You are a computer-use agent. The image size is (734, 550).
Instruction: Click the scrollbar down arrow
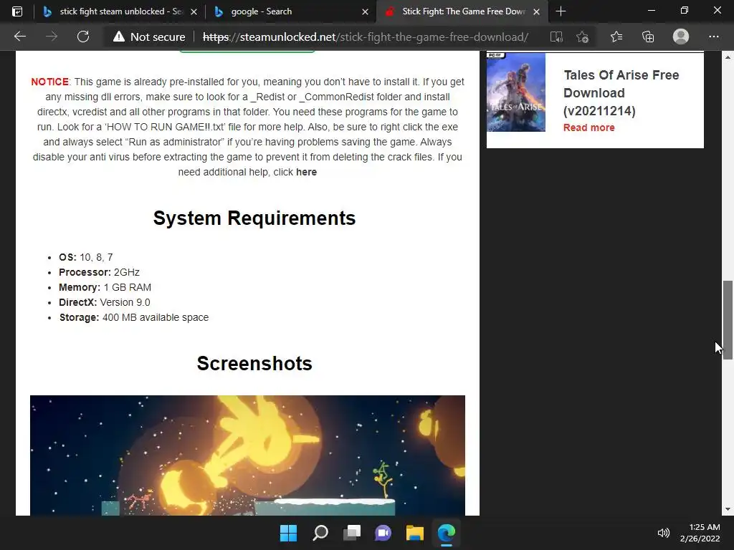point(728,509)
